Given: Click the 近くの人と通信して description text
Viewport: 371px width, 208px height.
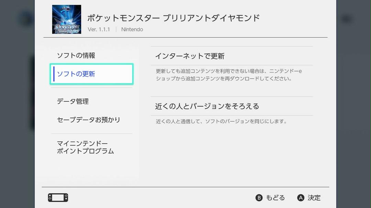Looking at the screenshot, I should point(221,121).
